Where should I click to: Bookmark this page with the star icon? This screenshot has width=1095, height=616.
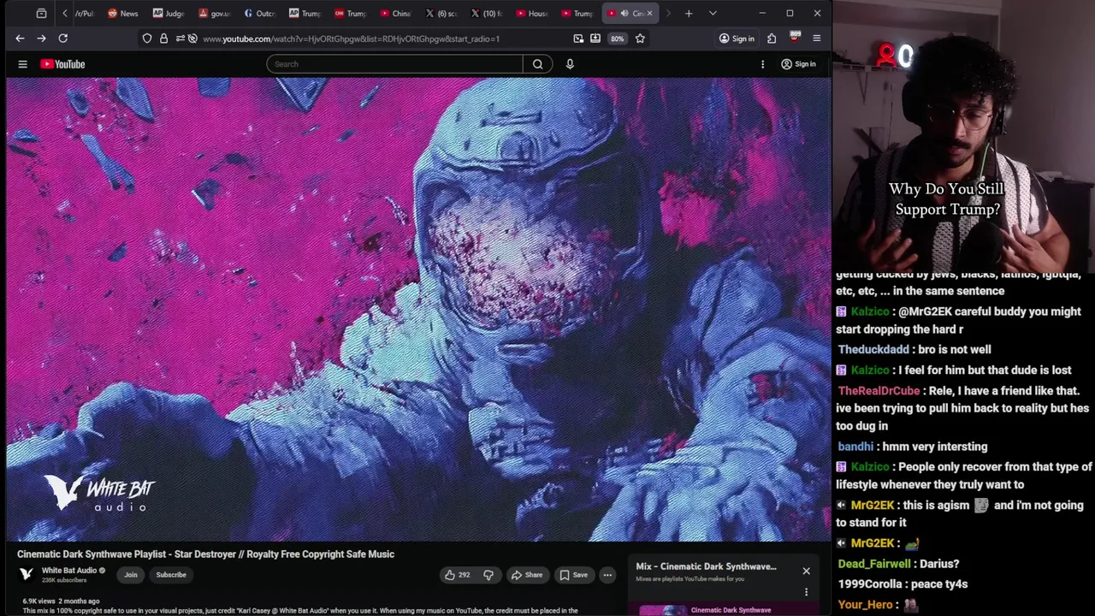point(640,38)
